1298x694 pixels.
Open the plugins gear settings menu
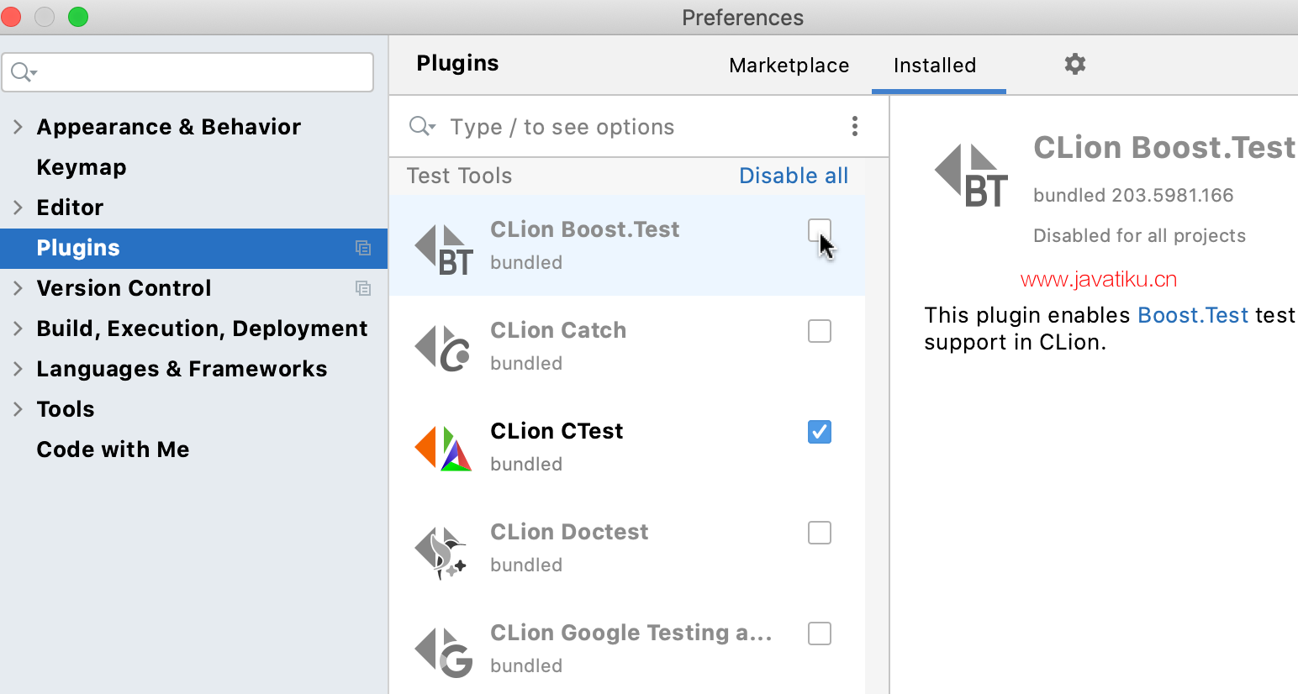(1074, 64)
